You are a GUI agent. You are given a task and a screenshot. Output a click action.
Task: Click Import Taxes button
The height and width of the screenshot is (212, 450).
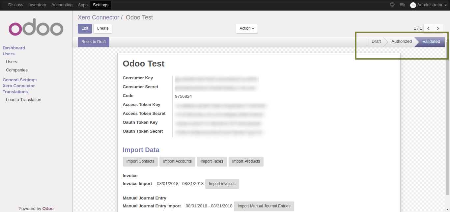point(212,161)
